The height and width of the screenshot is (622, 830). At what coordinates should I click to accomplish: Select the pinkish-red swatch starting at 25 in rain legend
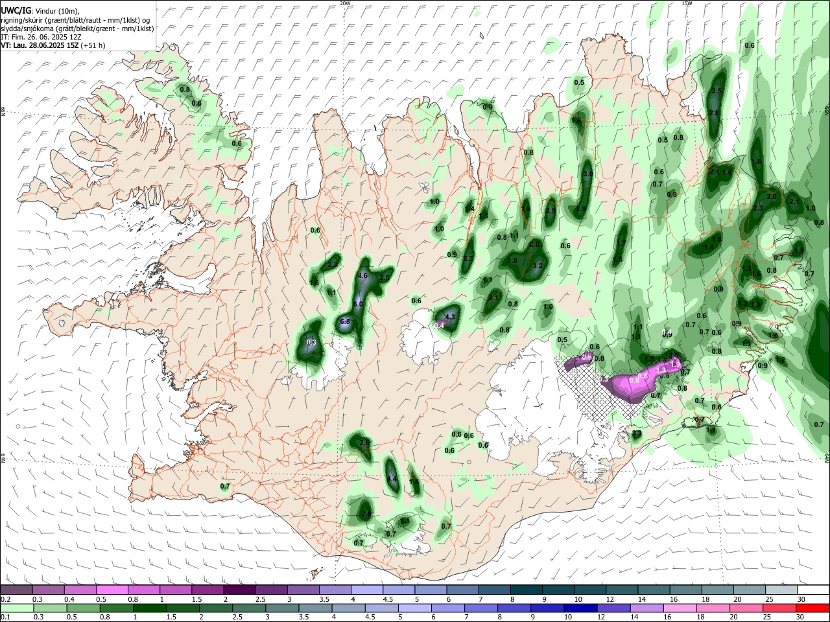(x=779, y=608)
